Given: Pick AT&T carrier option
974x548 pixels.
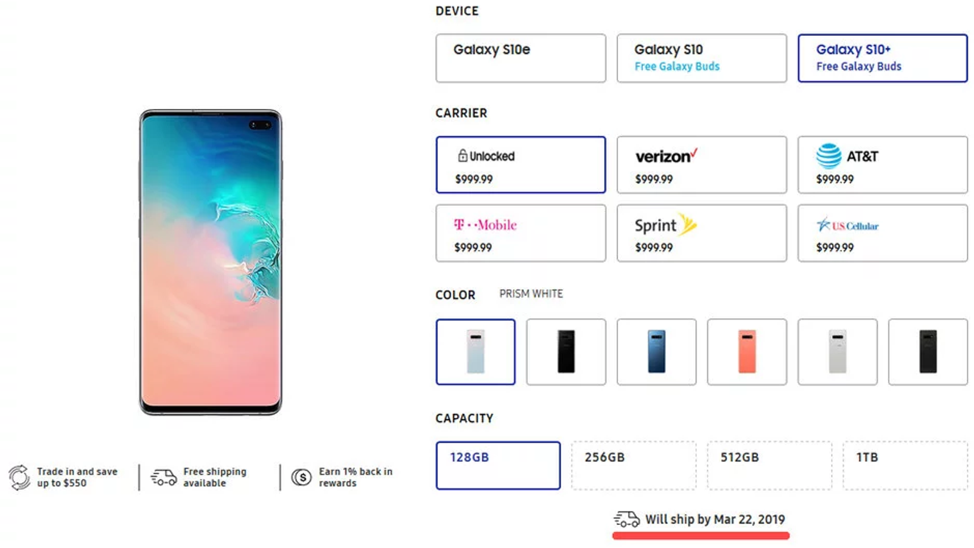Looking at the screenshot, I should (x=882, y=165).
